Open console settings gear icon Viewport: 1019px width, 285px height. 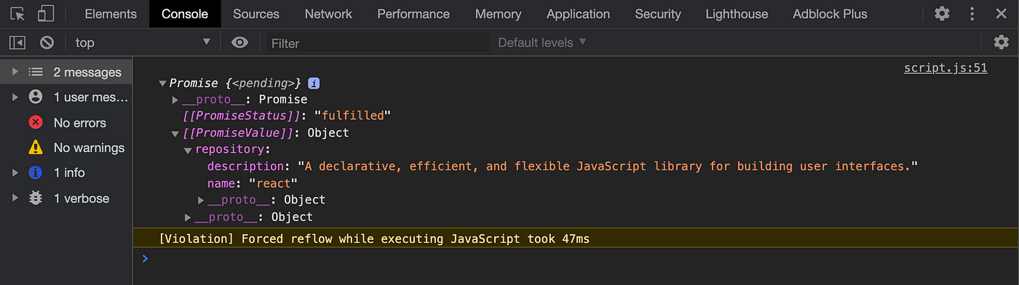pos(1002,42)
